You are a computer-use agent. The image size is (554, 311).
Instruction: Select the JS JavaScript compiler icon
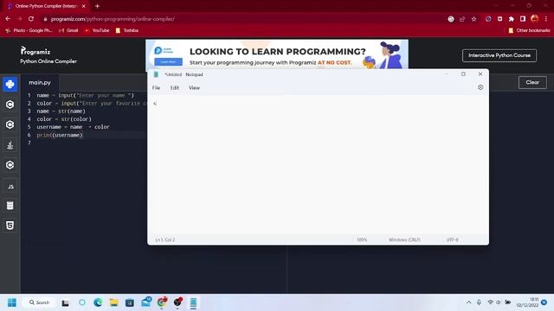(x=10, y=187)
